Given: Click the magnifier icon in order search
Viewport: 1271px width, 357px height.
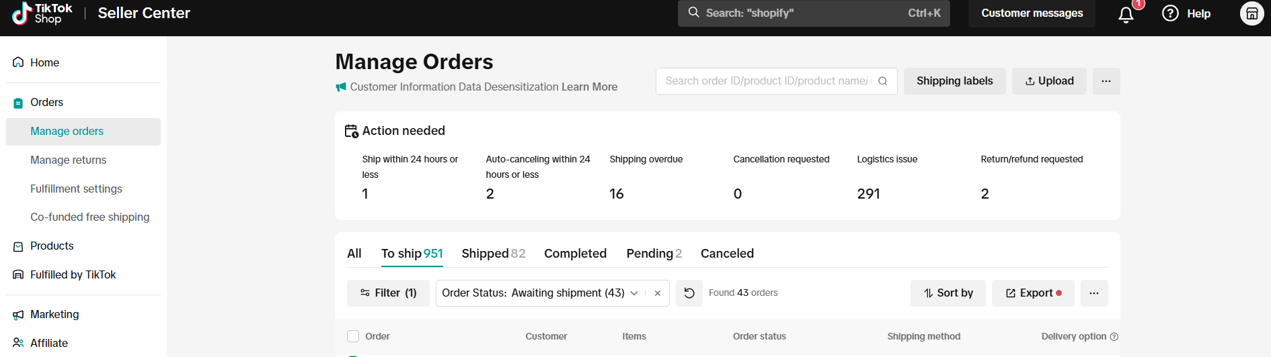Looking at the screenshot, I should click(883, 81).
